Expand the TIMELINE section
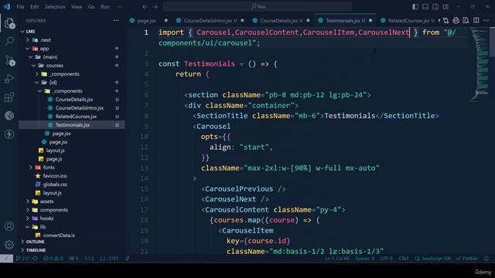495x278 pixels. click(x=22, y=250)
